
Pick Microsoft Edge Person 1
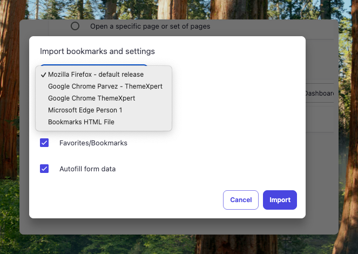(x=104, y=110)
